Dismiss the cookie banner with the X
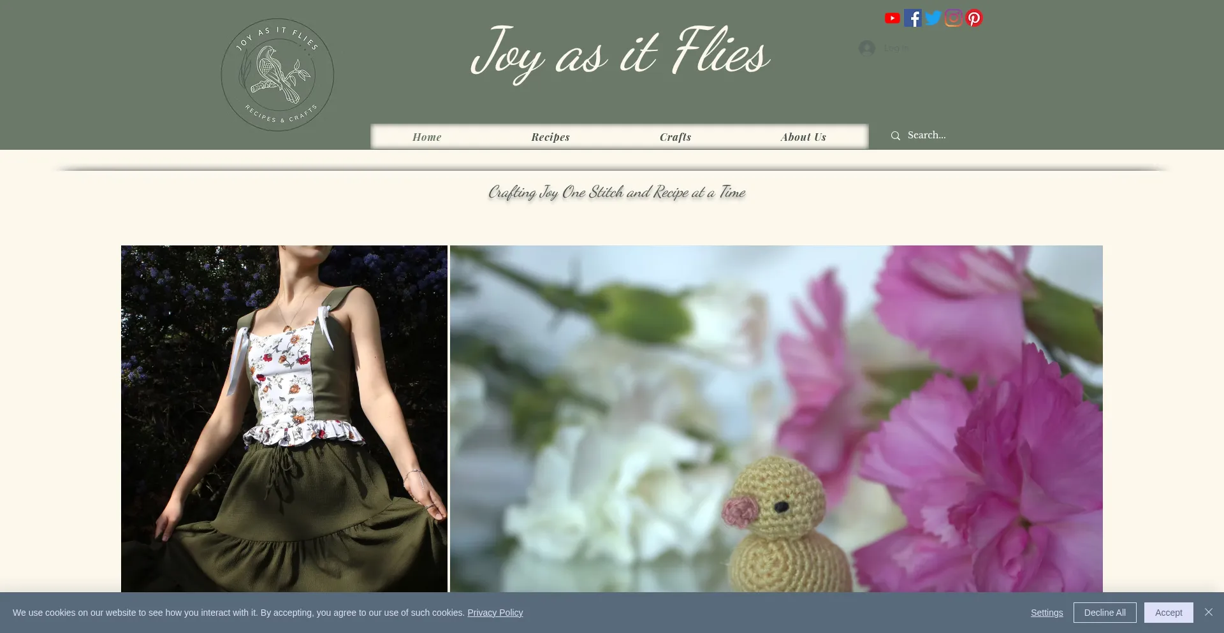 [x=1207, y=612]
